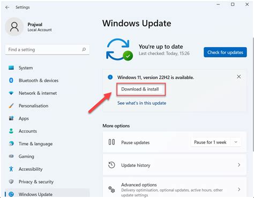Click the Windows Update sidebar icon
254x198 pixels.
coord(11,194)
